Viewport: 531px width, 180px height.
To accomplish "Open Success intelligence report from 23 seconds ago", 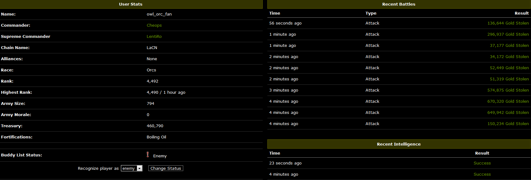I will (x=482, y=163).
